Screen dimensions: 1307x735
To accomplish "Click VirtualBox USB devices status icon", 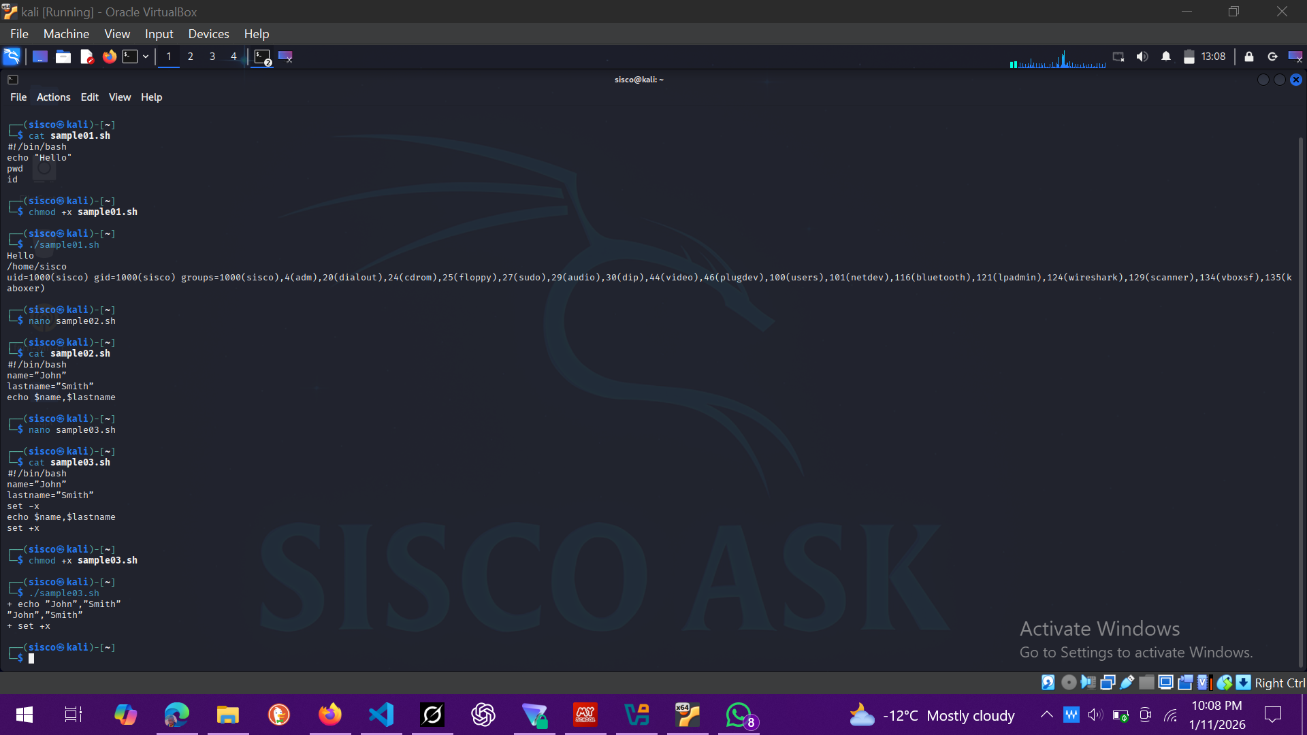I will [x=1127, y=683].
